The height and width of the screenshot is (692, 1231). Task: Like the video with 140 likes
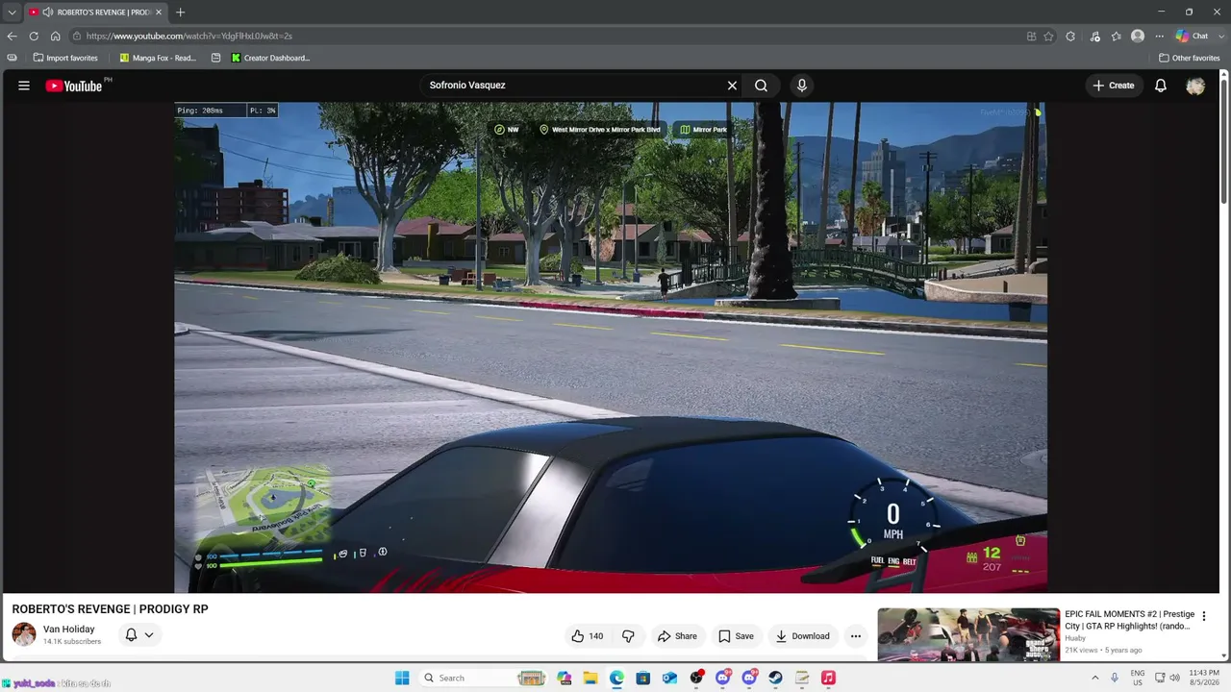click(x=588, y=636)
